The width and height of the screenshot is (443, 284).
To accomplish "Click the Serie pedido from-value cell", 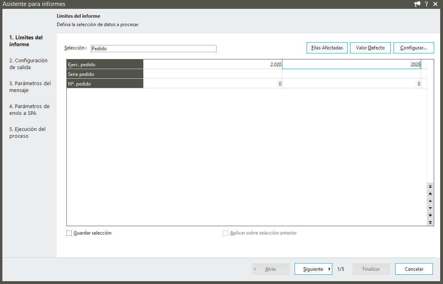I will click(x=213, y=74).
